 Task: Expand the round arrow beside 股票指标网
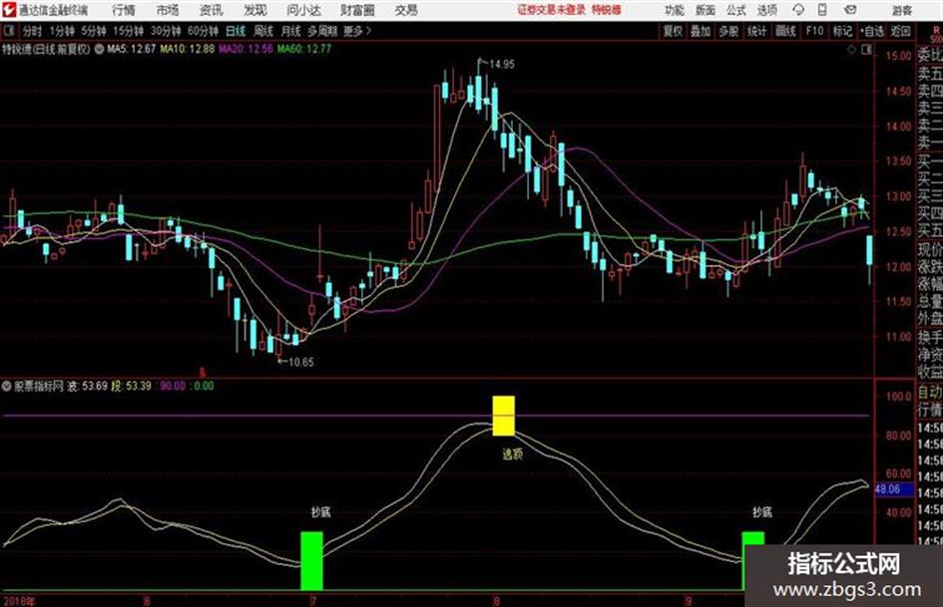pyautogui.click(x=7, y=386)
